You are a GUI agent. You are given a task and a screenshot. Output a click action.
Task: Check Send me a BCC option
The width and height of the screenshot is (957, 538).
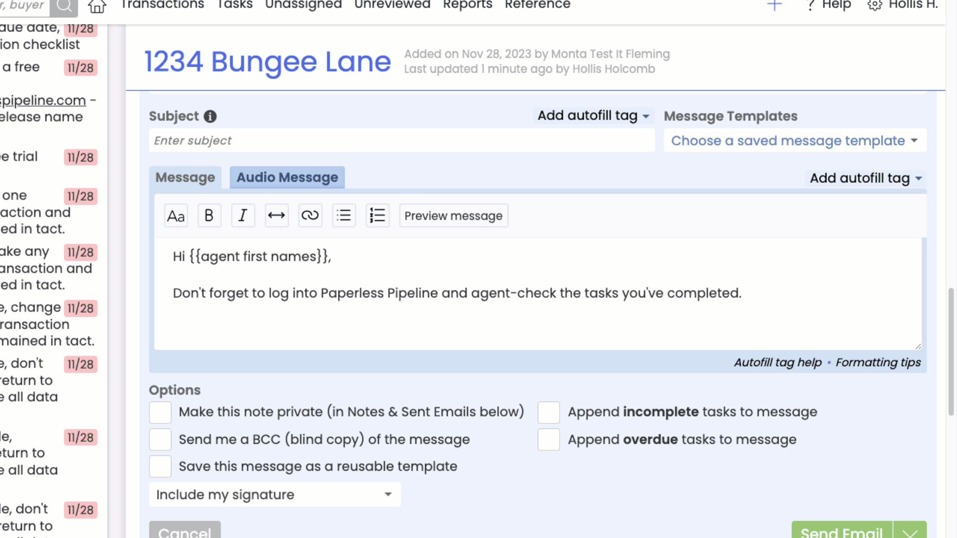coord(160,440)
